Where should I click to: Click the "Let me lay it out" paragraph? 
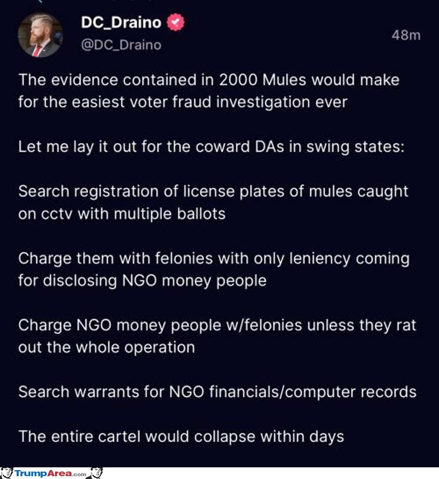211,147
